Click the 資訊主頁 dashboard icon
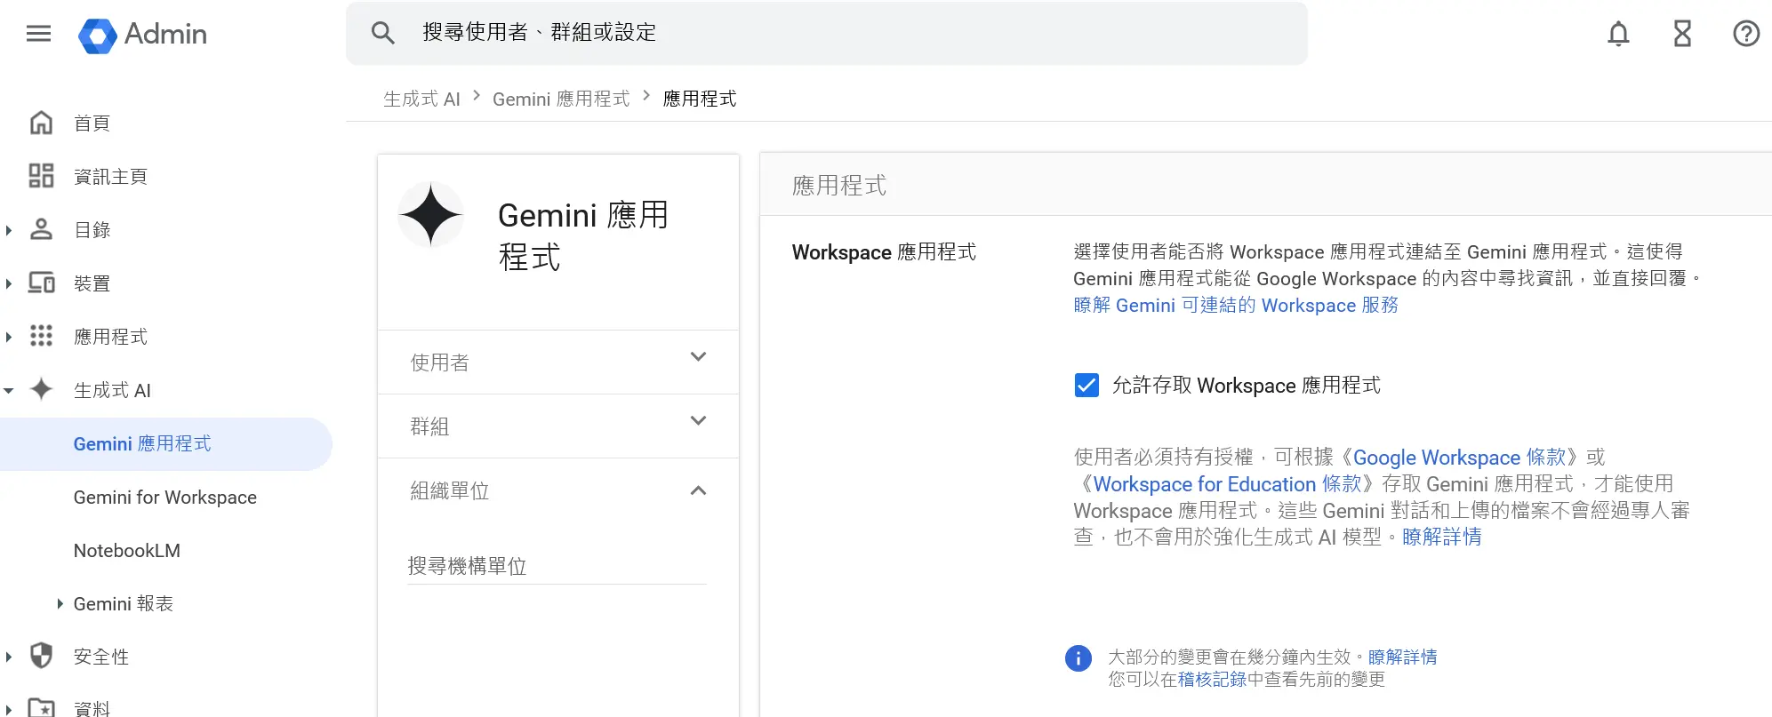Screen dimensions: 1772x717 [x=41, y=176]
